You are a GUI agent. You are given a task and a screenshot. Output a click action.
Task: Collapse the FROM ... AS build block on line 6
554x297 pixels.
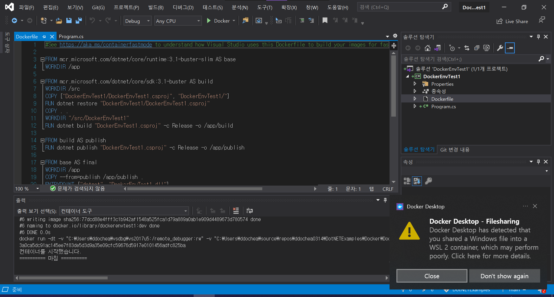42,82
